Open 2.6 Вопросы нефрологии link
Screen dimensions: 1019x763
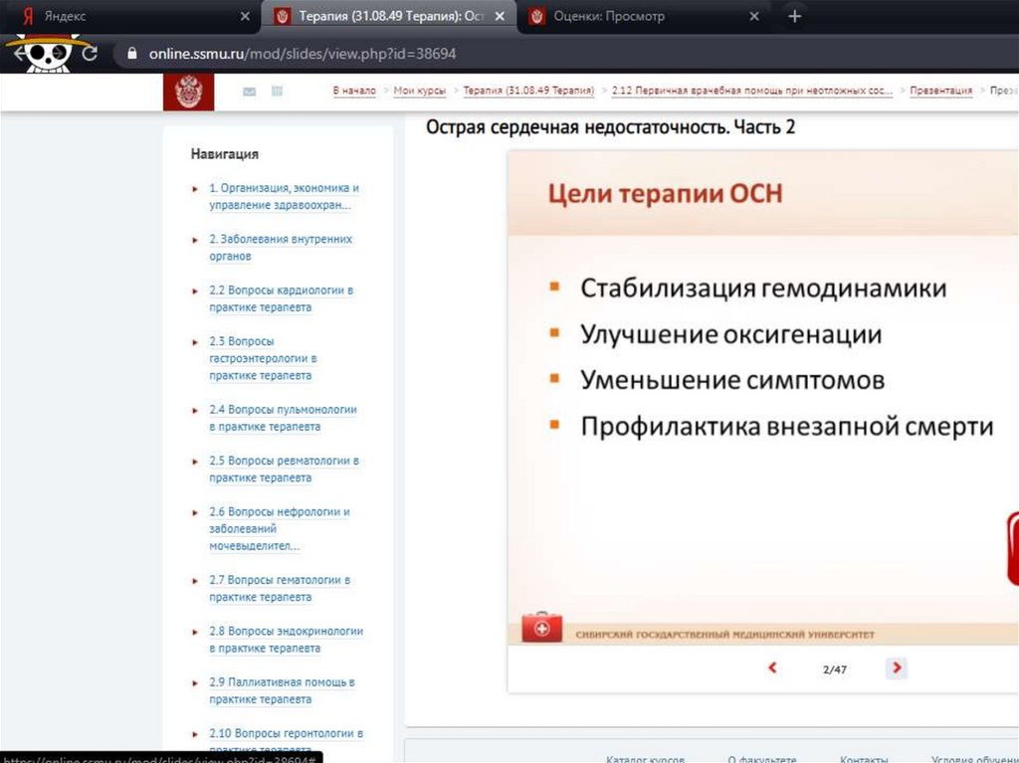[280, 528]
